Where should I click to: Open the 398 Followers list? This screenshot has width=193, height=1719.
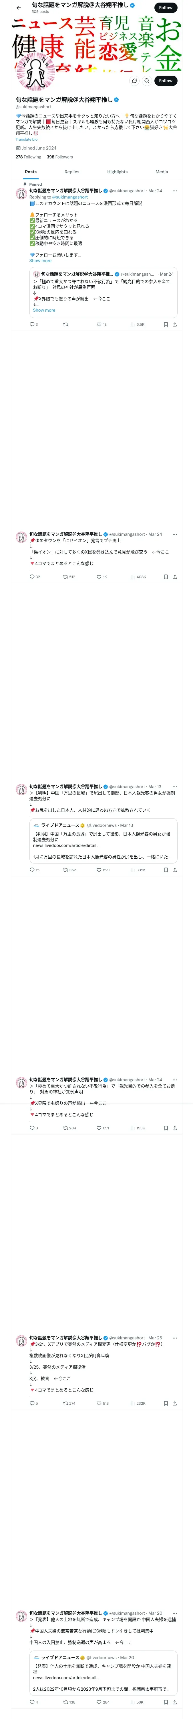tap(60, 157)
